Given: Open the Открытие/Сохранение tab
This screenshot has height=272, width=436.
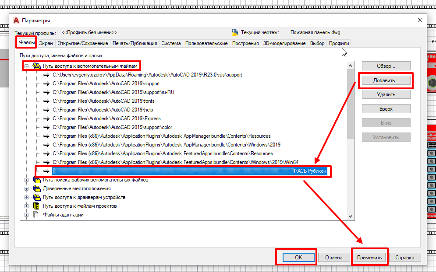Looking at the screenshot, I should 82,43.
